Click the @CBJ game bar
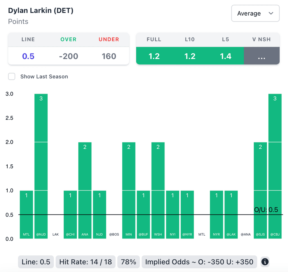Screen dimensions: 288x272 click(275, 166)
